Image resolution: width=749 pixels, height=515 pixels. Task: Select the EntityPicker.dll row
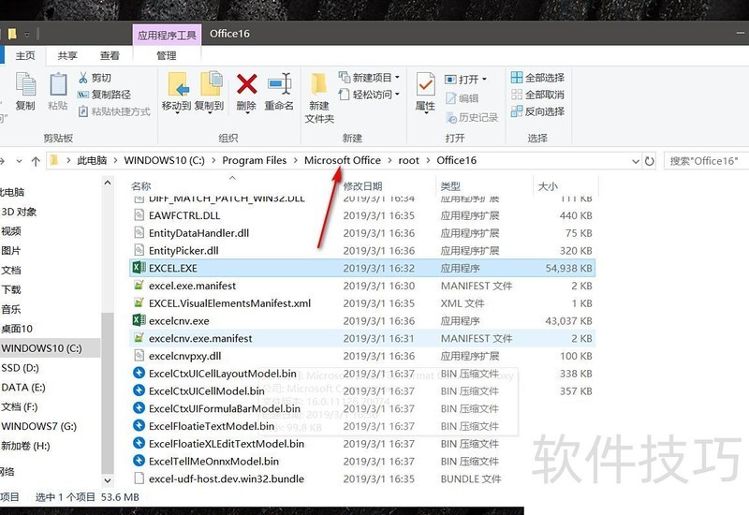pyautogui.click(x=362, y=250)
